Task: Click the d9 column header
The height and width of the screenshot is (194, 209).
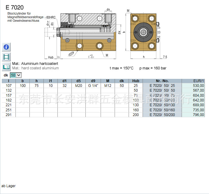Action: 93,81
